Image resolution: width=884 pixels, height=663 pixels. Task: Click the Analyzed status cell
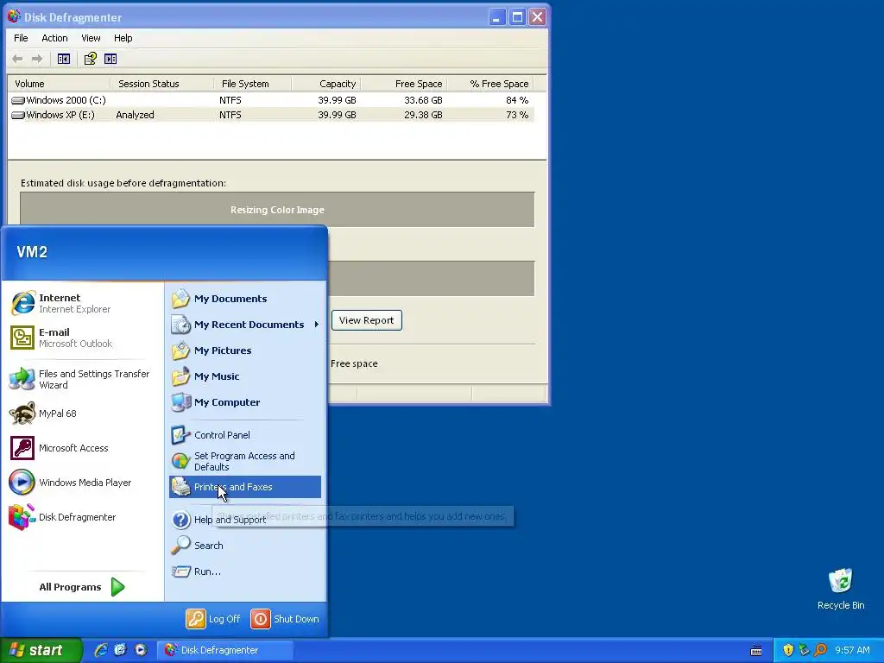pos(135,115)
